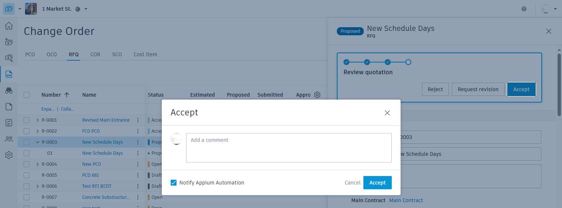Expand the 1 Market St. project dropdown
562x208 pixels.
click(86, 9)
